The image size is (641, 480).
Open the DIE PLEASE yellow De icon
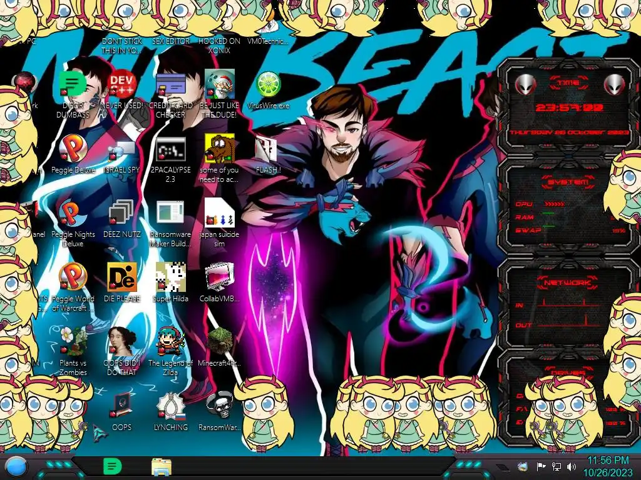tap(122, 277)
